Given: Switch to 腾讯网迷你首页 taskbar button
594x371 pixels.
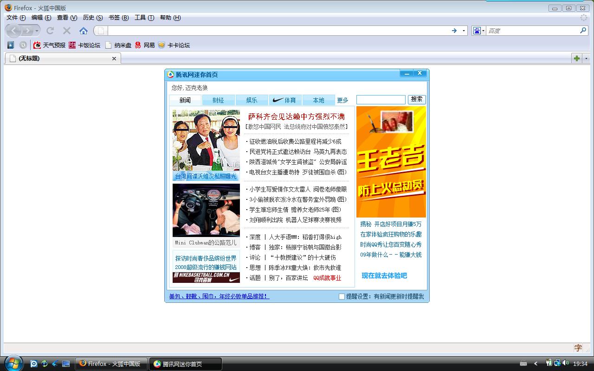Looking at the screenshot, I should tap(186, 364).
